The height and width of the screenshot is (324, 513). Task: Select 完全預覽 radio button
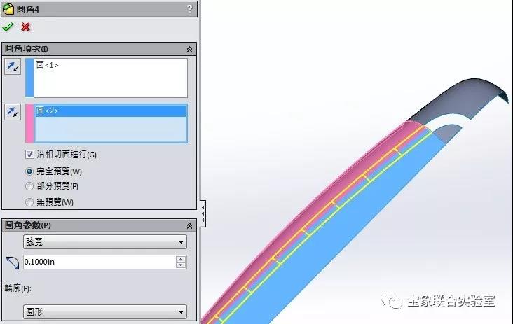point(29,171)
